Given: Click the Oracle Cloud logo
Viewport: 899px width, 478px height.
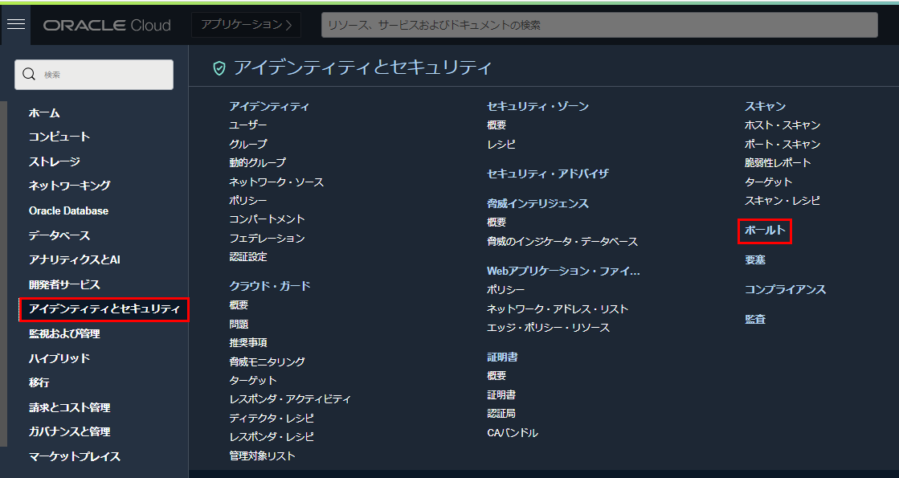Looking at the screenshot, I should [x=107, y=25].
